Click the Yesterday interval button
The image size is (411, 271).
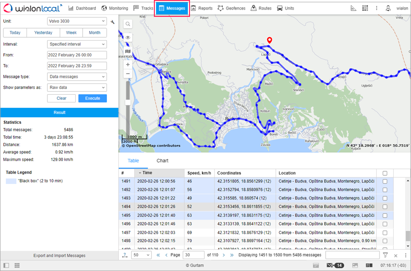pyautogui.click(x=43, y=33)
